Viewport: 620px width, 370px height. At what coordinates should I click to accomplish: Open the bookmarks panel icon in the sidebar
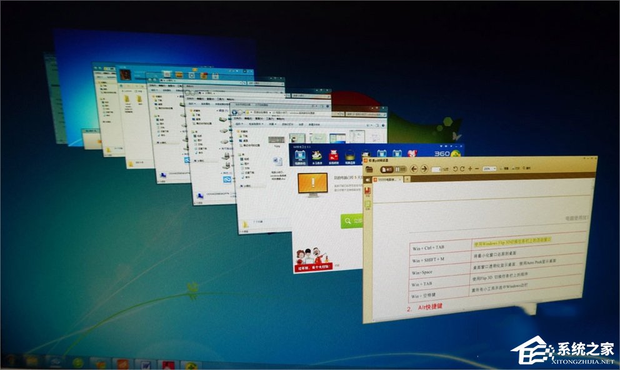(x=367, y=189)
